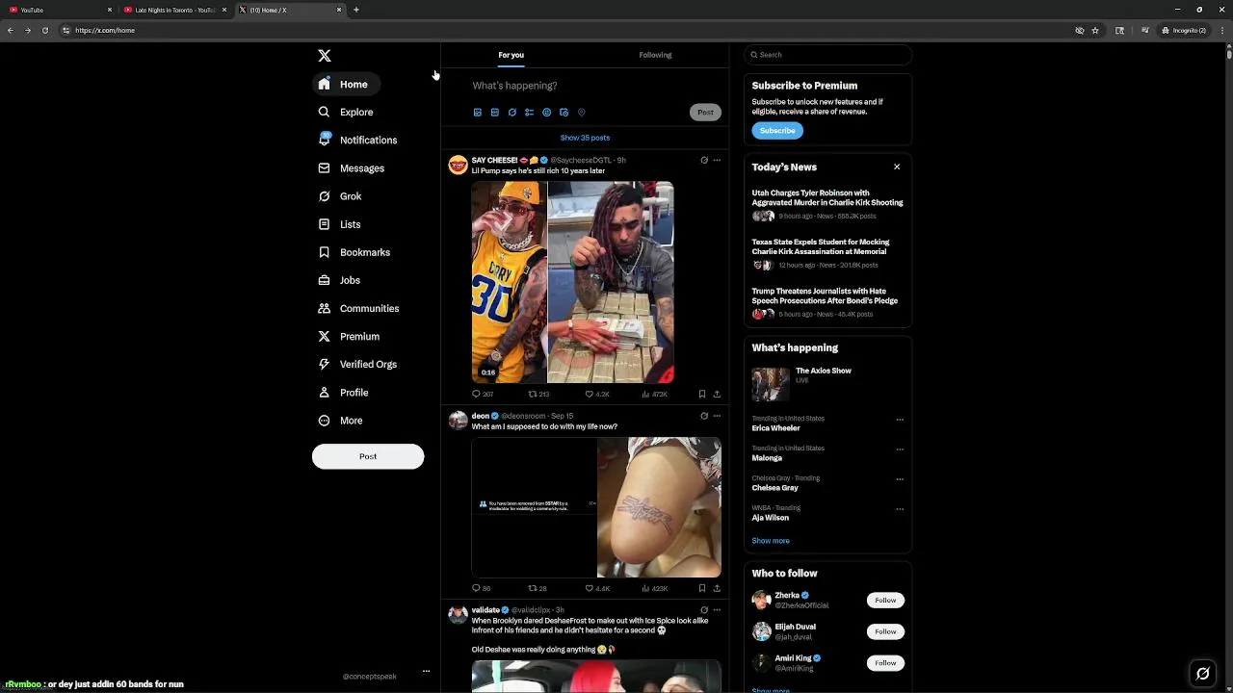Follow Zherka

(x=885, y=601)
